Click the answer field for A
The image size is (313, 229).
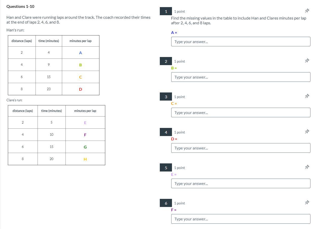[x=240, y=42]
